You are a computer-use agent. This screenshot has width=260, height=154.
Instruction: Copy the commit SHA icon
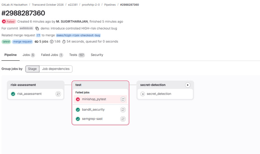[37, 28]
